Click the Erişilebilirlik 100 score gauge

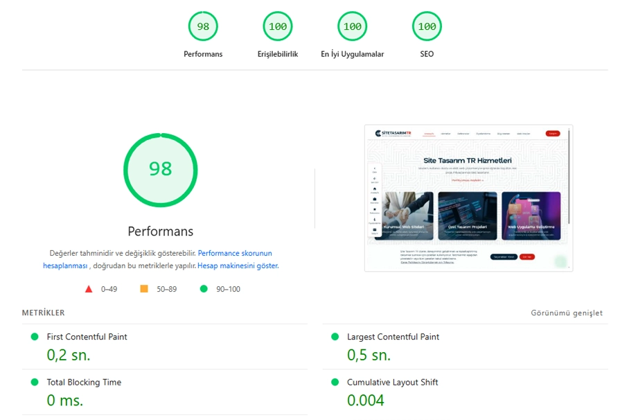pyautogui.click(x=277, y=26)
